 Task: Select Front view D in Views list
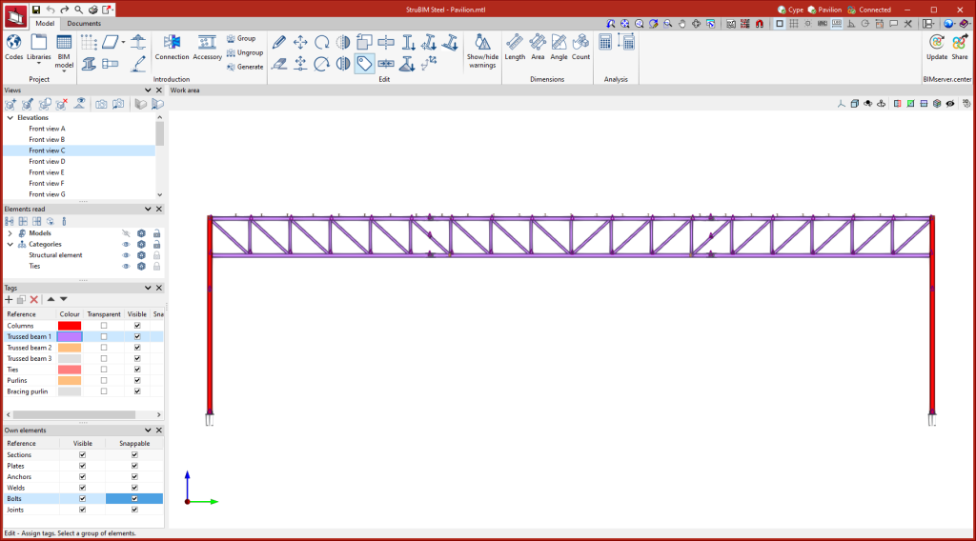(47, 162)
